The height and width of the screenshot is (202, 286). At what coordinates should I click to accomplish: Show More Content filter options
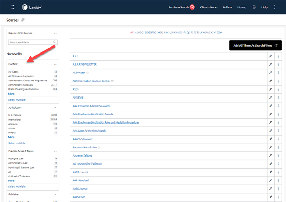pos(11,94)
